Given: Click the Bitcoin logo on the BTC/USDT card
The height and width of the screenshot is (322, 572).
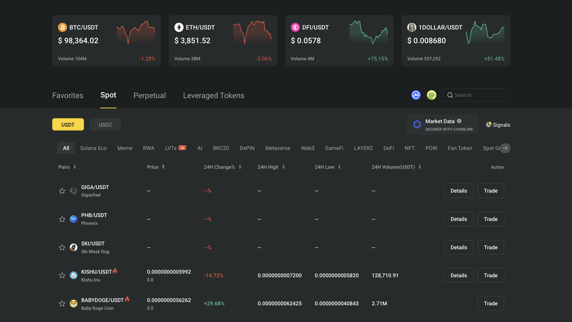Looking at the screenshot, I should click(x=62, y=27).
